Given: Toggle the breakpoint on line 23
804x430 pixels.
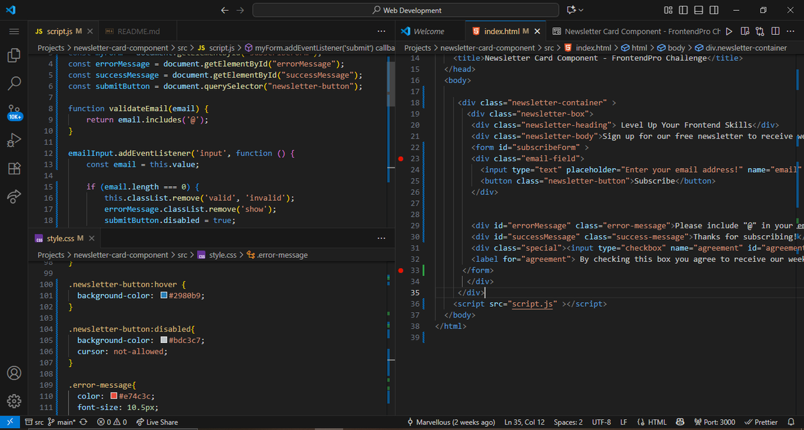Looking at the screenshot, I should point(401,159).
